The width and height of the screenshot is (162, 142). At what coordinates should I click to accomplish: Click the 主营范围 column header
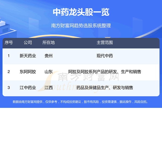click(105, 42)
